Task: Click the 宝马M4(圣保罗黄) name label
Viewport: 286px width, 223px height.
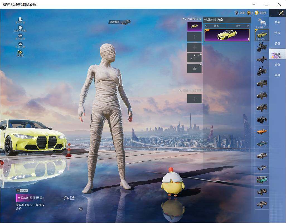Action: 31,198
